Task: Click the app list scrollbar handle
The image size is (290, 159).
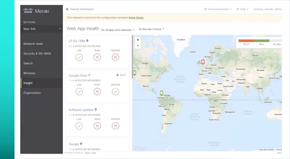Action: pyautogui.click(x=132, y=57)
